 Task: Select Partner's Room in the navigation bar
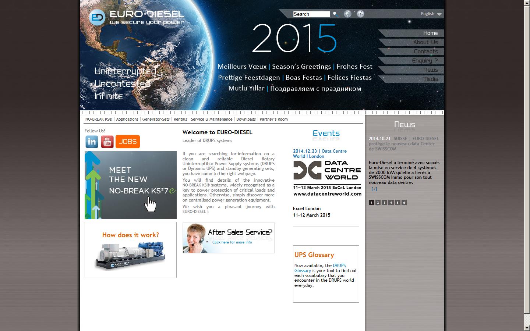(x=273, y=119)
